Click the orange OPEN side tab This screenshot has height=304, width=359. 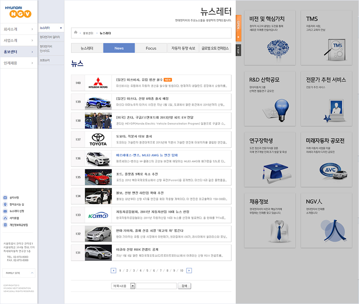coord(239,28)
